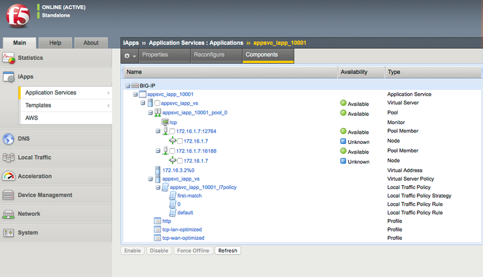Click the Device Management icon
483x277 pixels.
(8, 195)
